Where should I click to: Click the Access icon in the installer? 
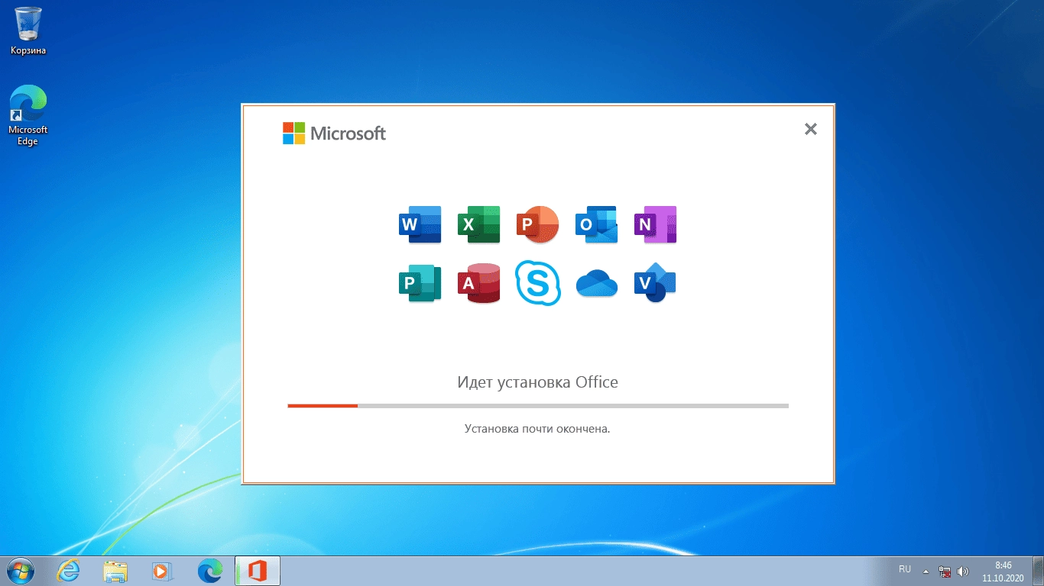[479, 284]
